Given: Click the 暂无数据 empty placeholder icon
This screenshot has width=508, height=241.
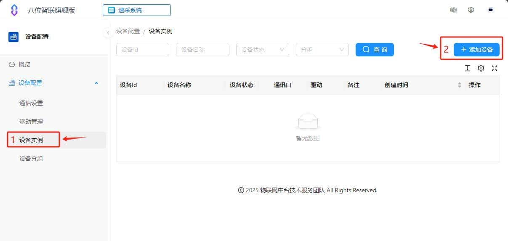Looking at the screenshot, I should 308,122.
